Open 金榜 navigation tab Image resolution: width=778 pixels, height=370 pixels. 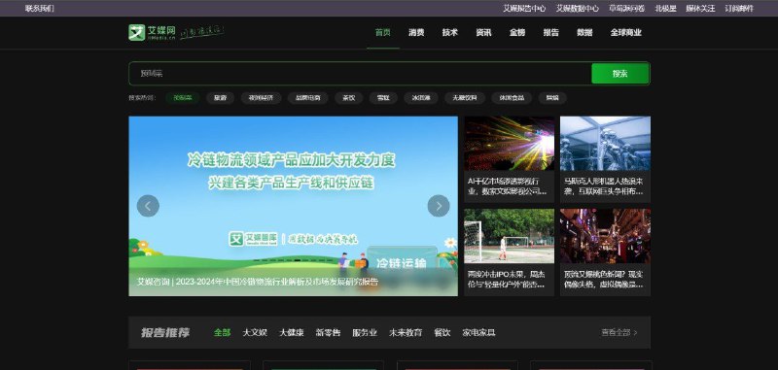tap(517, 33)
